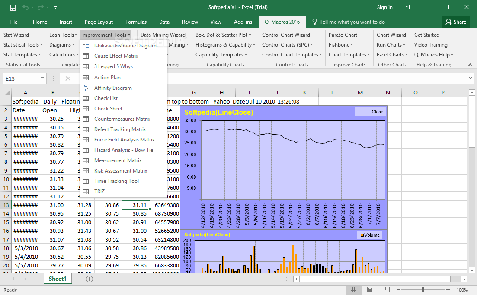Switch to the Page Layout tab
The height and width of the screenshot is (295, 477).
click(99, 22)
